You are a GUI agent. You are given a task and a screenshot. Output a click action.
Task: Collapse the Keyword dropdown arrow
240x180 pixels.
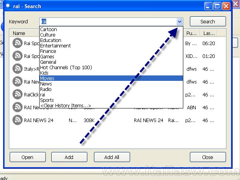tap(179, 22)
